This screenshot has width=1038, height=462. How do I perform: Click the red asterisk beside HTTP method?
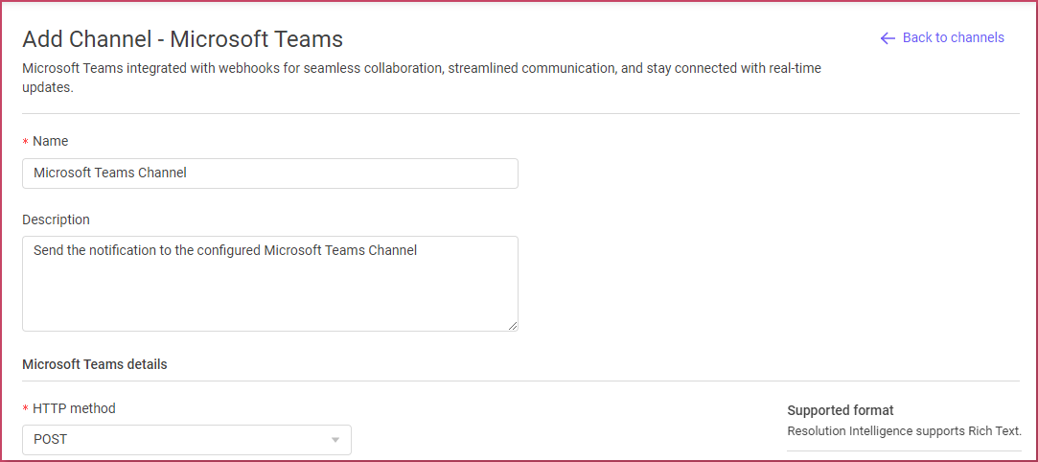pos(26,409)
